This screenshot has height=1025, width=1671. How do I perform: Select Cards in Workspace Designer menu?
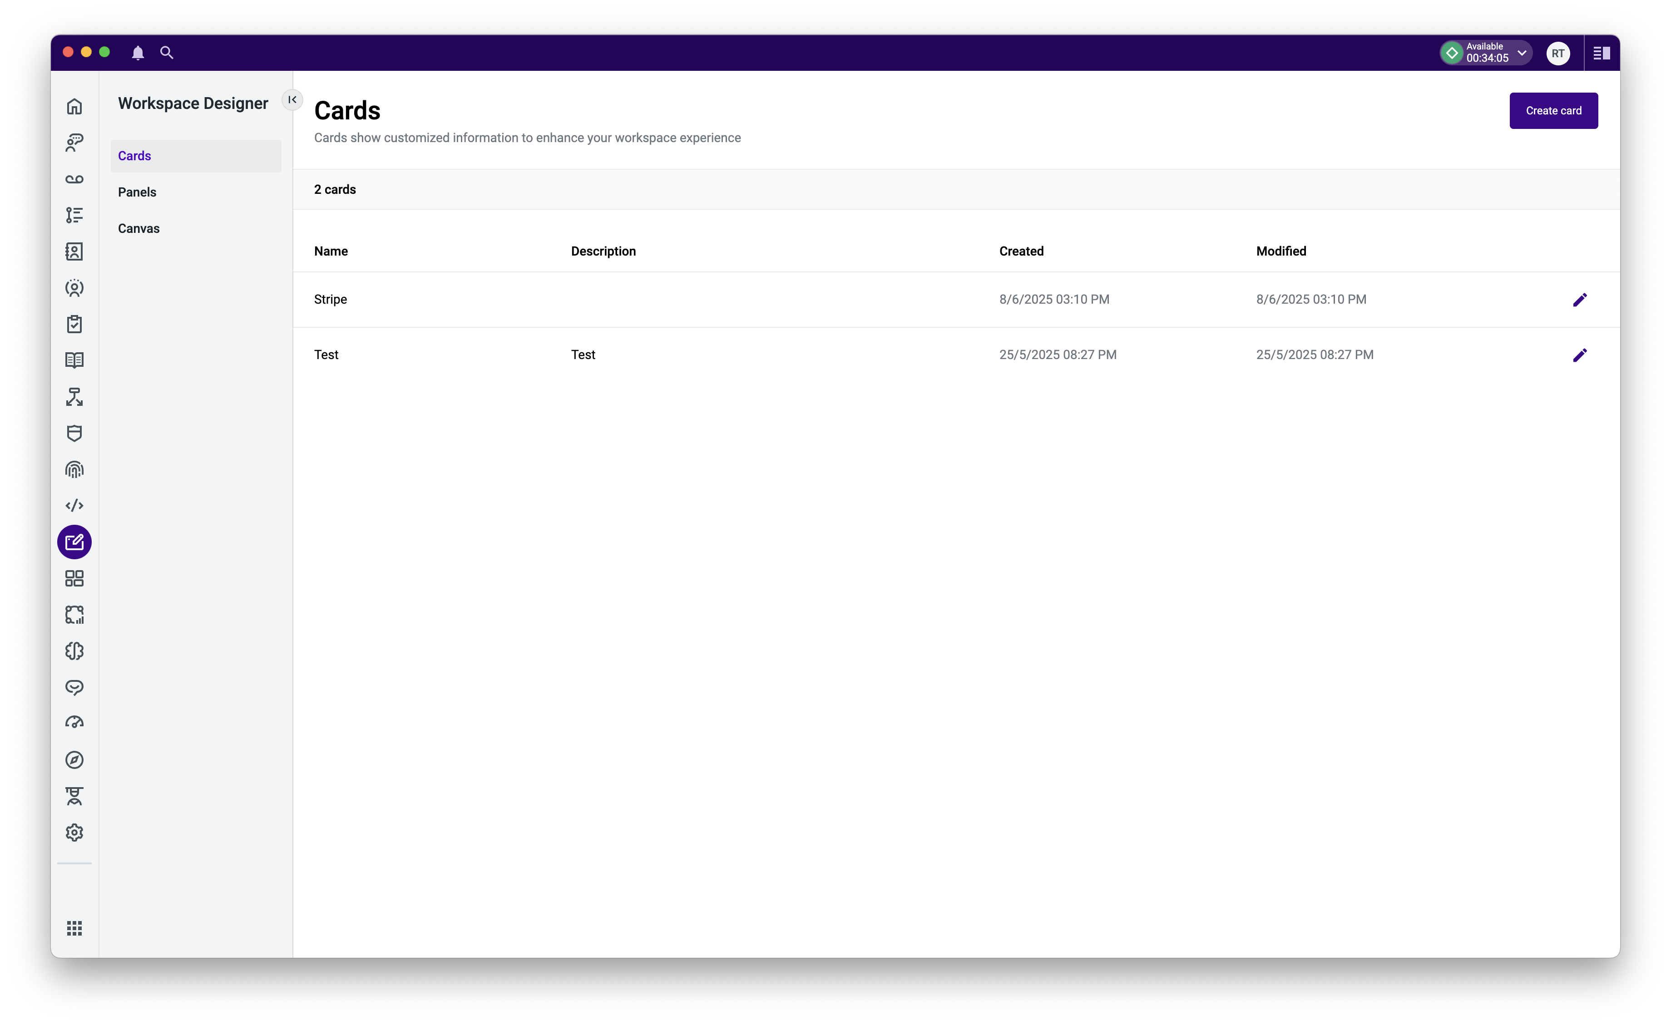(x=196, y=156)
